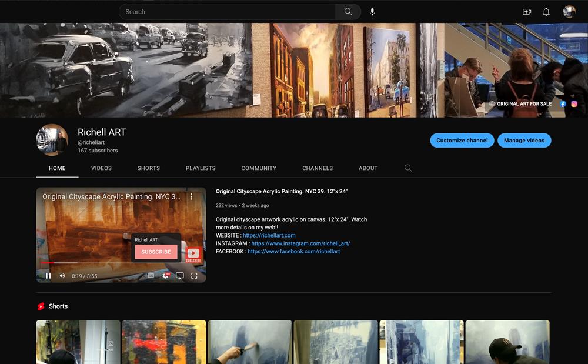Select the HOME tab
The height and width of the screenshot is (364, 588).
coord(57,168)
